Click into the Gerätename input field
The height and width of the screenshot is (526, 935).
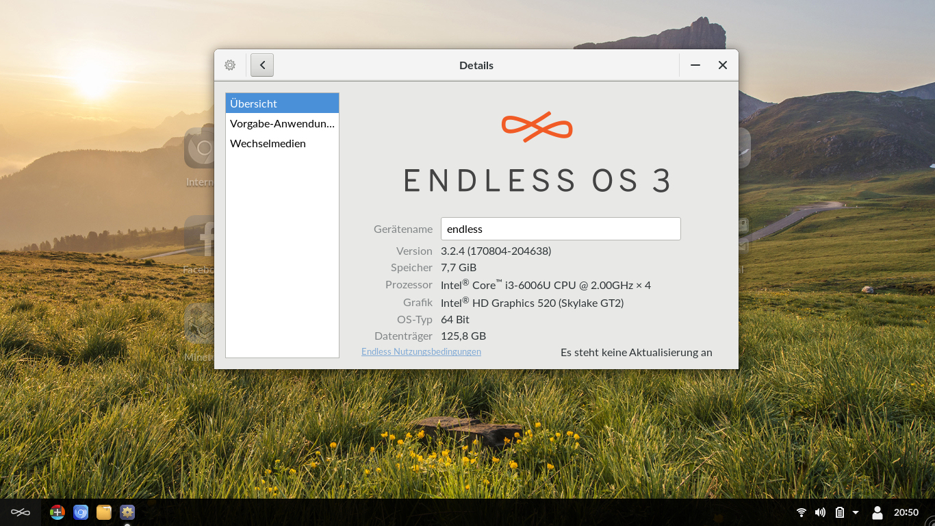pyautogui.click(x=561, y=229)
